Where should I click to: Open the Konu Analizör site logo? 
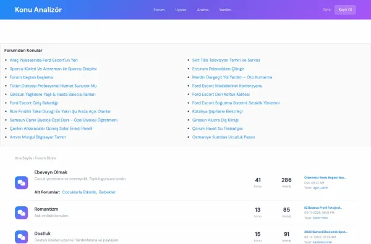(x=38, y=10)
